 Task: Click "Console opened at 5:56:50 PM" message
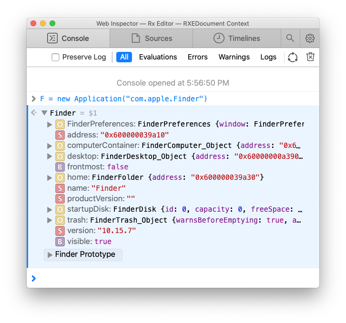pyautogui.click(x=173, y=83)
